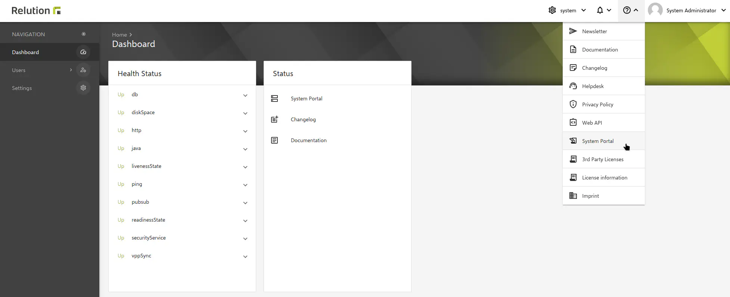Click the Users icon in navigation
730x297 pixels.
pyautogui.click(x=83, y=70)
